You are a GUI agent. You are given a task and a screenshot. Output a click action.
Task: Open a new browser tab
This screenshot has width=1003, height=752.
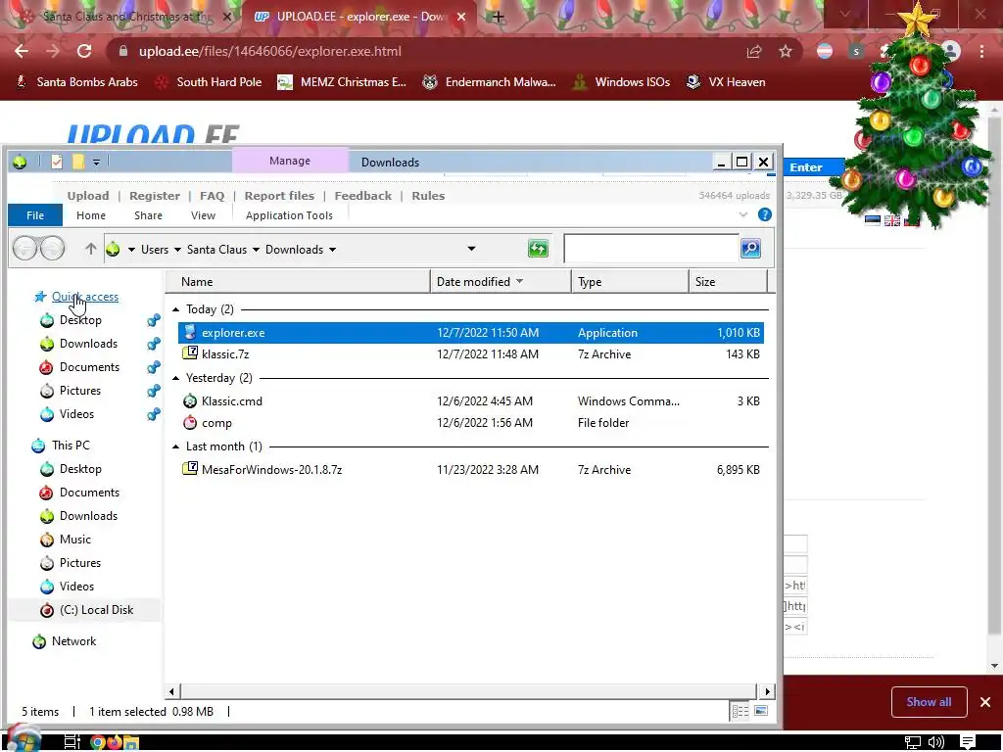click(x=499, y=17)
